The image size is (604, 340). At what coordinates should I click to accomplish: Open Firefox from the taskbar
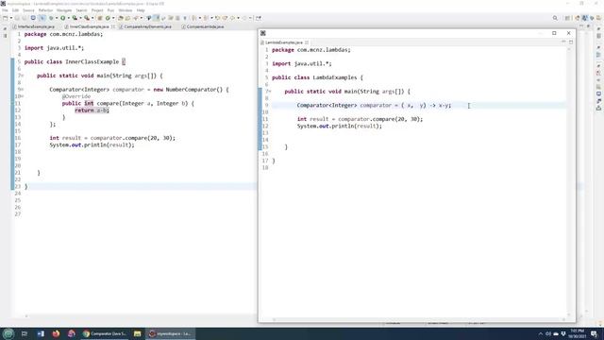coord(56,333)
